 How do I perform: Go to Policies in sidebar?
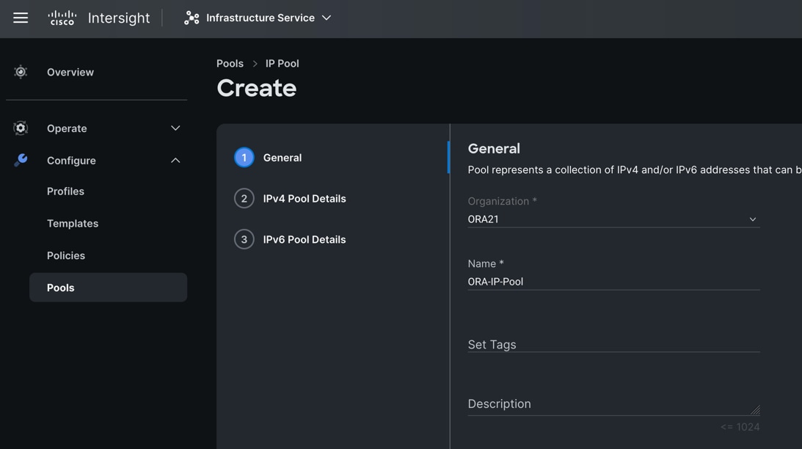66,256
